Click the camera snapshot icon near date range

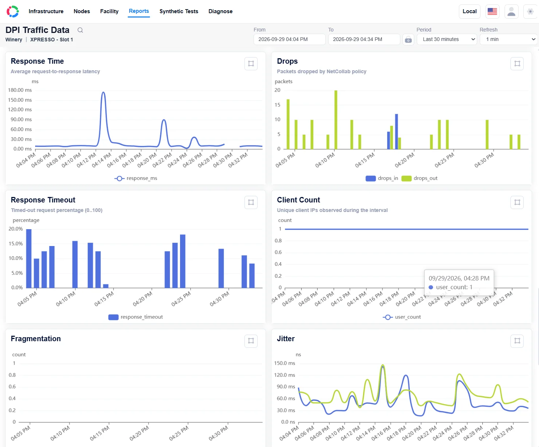pos(408,40)
